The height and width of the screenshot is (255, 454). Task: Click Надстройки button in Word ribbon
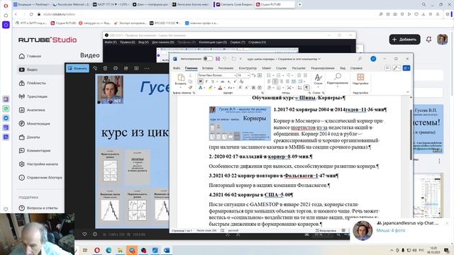360,79
